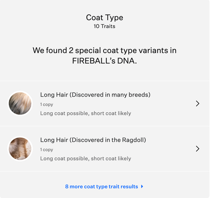Viewport: 210px width, 198px height.
Task: Click the word 'Ragdoll' in second variant
Action: pos(134,140)
